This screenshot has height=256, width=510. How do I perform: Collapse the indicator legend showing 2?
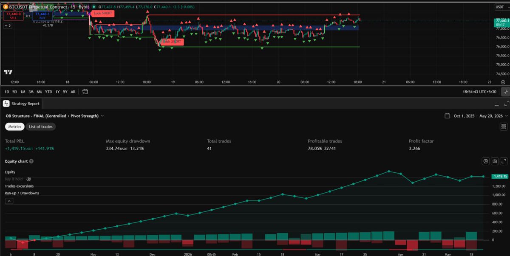(x=8, y=25)
